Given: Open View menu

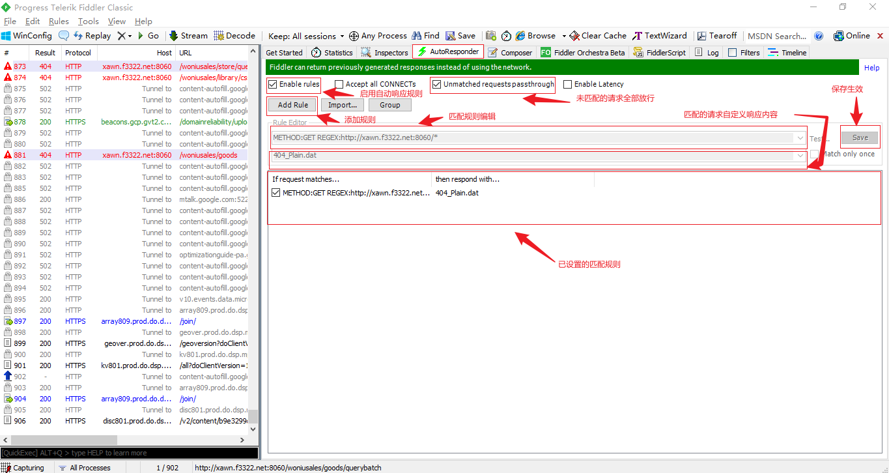Looking at the screenshot, I should (117, 21).
